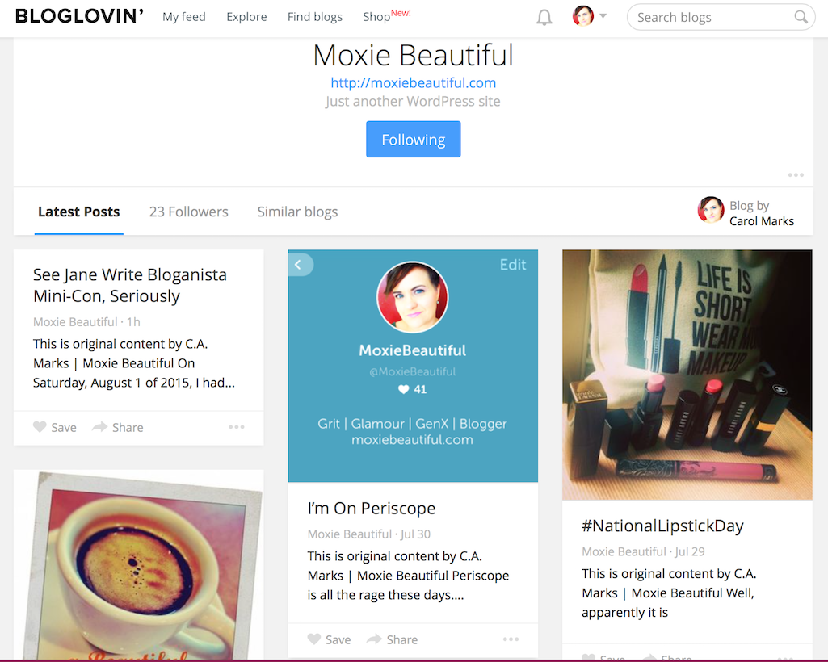View the Similar blogs tab

(x=297, y=212)
